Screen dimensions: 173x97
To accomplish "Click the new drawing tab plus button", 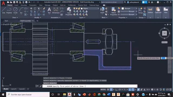I will click(37, 21).
